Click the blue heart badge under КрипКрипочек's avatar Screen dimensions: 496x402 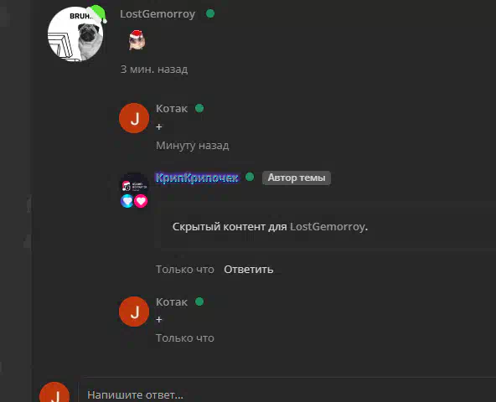[x=127, y=201]
